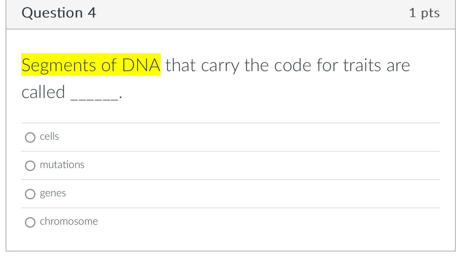
Task: Click the '1 pts' points label
Action: tap(424, 13)
